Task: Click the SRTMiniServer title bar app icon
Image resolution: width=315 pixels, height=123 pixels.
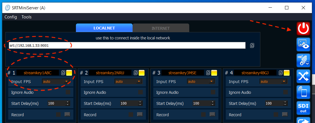Action: (x=7, y=8)
